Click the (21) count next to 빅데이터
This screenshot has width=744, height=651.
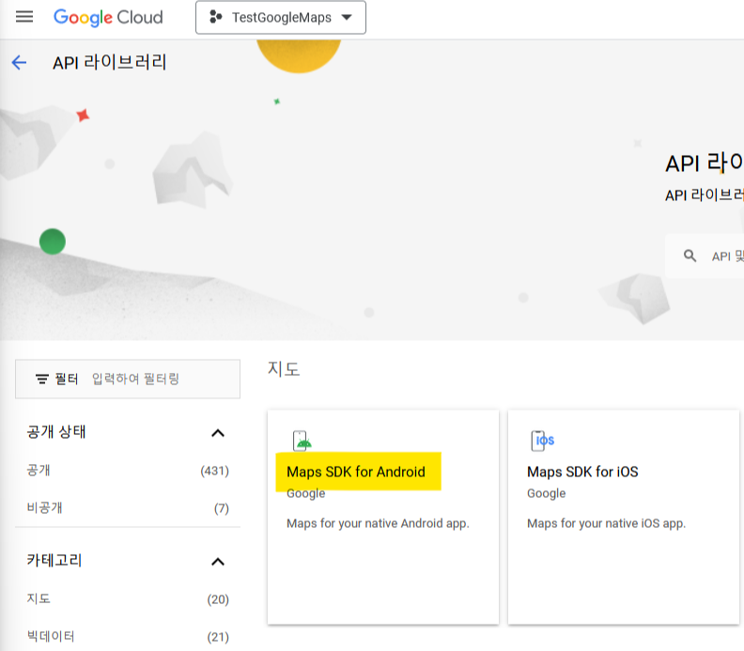click(218, 637)
